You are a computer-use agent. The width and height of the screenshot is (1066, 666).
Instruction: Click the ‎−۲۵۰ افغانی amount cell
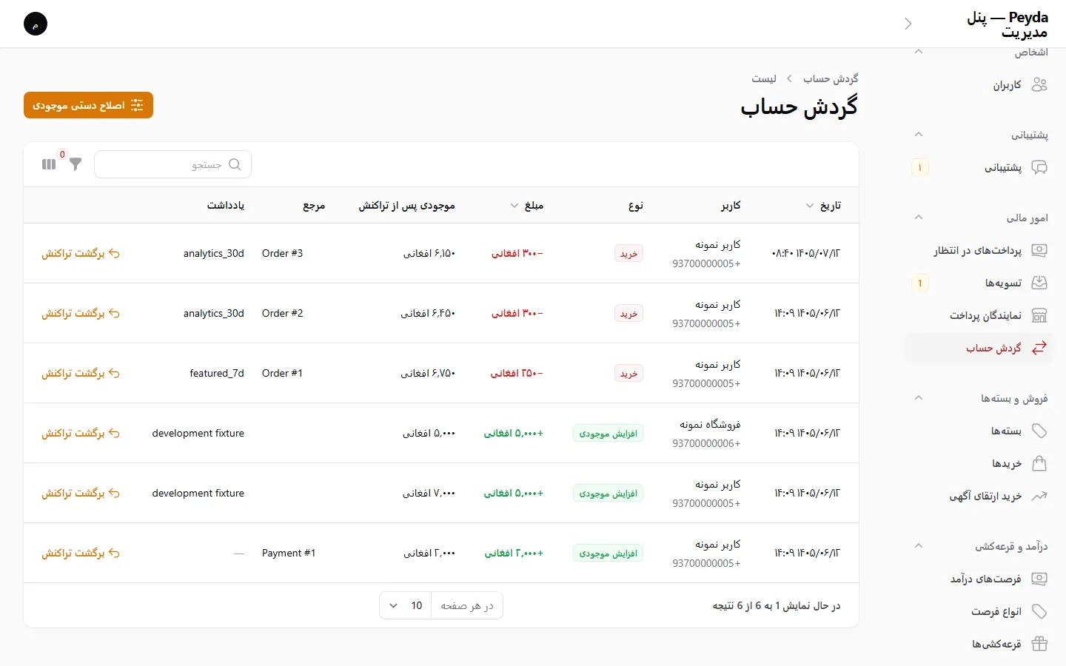coord(517,374)
